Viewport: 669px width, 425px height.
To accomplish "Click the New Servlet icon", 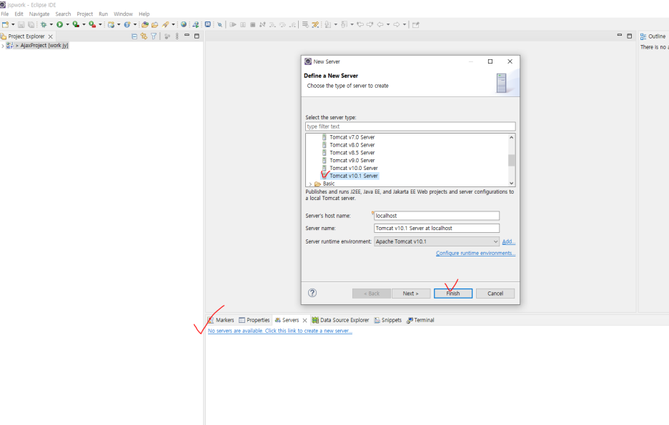I will point(127,25).
